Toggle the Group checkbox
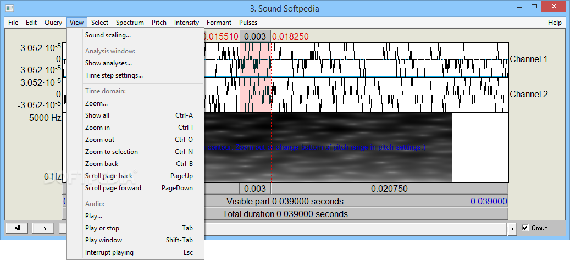Image resolution: width=570 pixels, height=260 pixels. pos(525,228)
